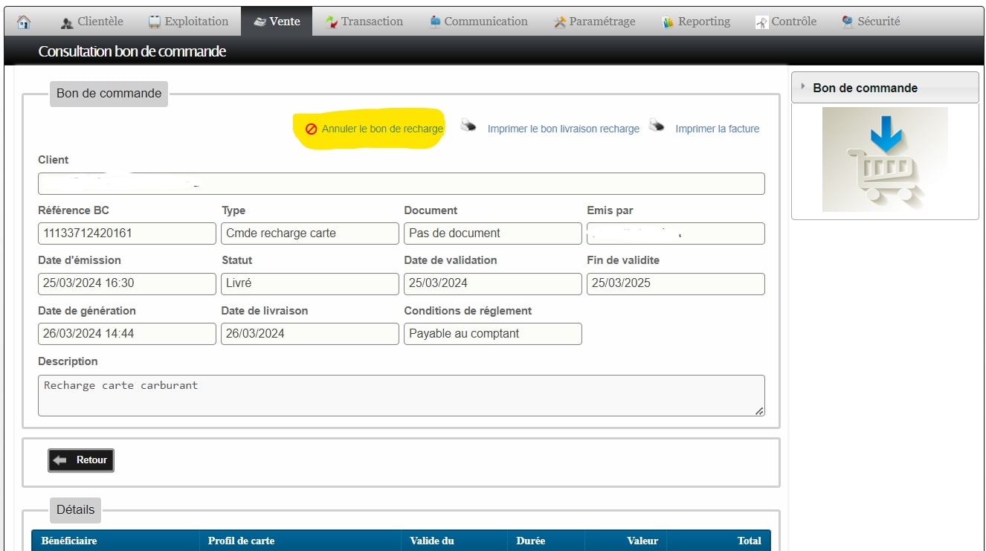Click Annuler le bon de recharge link

[x=382, y=129]
